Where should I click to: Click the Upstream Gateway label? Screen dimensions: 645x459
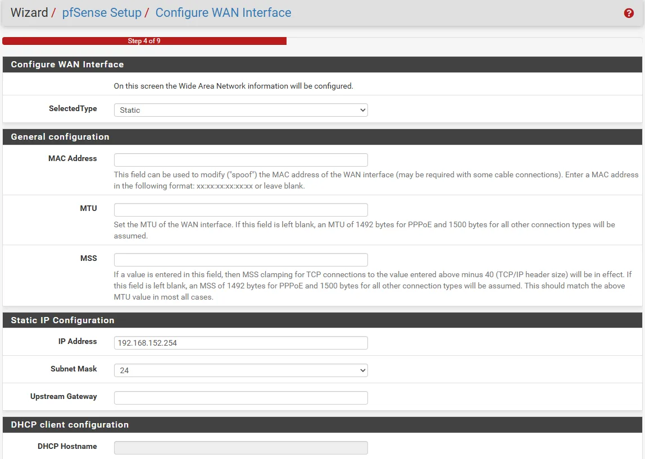pos(63,396)
